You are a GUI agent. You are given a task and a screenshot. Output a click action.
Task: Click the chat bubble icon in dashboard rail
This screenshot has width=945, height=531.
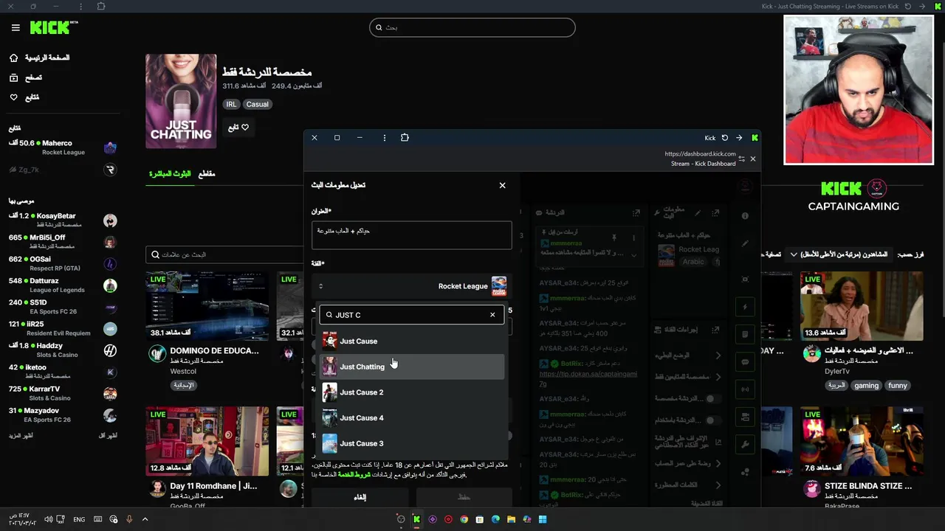pyautogui.click(x=745, y=361)
